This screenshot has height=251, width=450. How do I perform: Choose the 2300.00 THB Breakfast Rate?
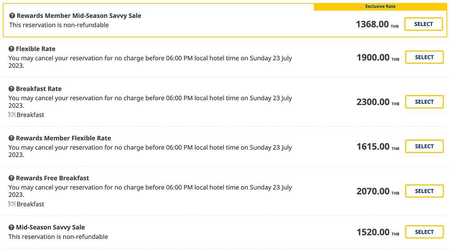pyautogui.click(x=424, y=102)
